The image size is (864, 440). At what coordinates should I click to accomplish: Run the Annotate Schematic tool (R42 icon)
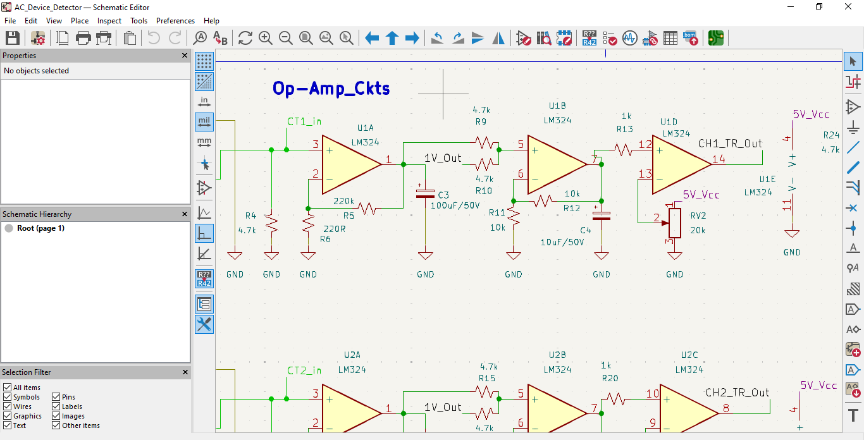[x=589, y=38]
